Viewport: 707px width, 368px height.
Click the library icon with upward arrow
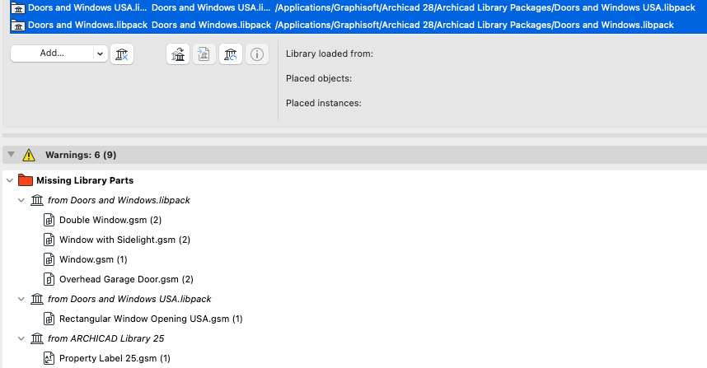178,55
